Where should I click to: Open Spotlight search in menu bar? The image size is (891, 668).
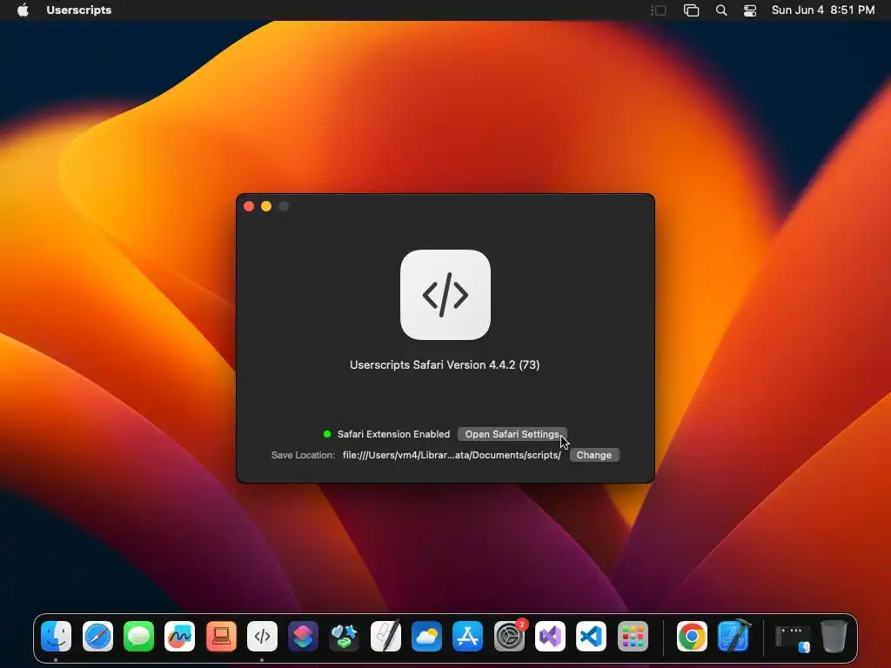coord(721,10)
